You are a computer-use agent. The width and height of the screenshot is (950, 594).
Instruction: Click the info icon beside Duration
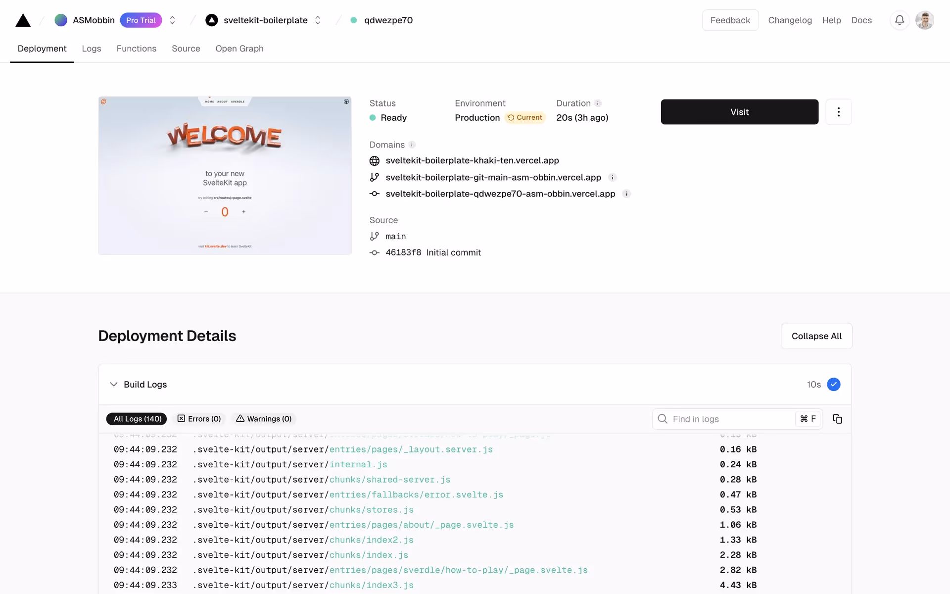click(x=598, y=103)
